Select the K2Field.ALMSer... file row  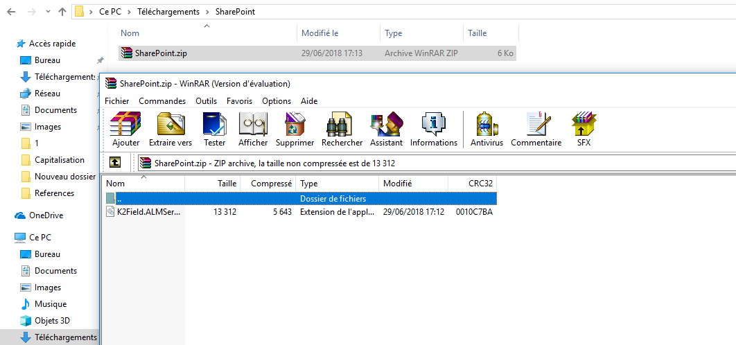tap(299, 212)
